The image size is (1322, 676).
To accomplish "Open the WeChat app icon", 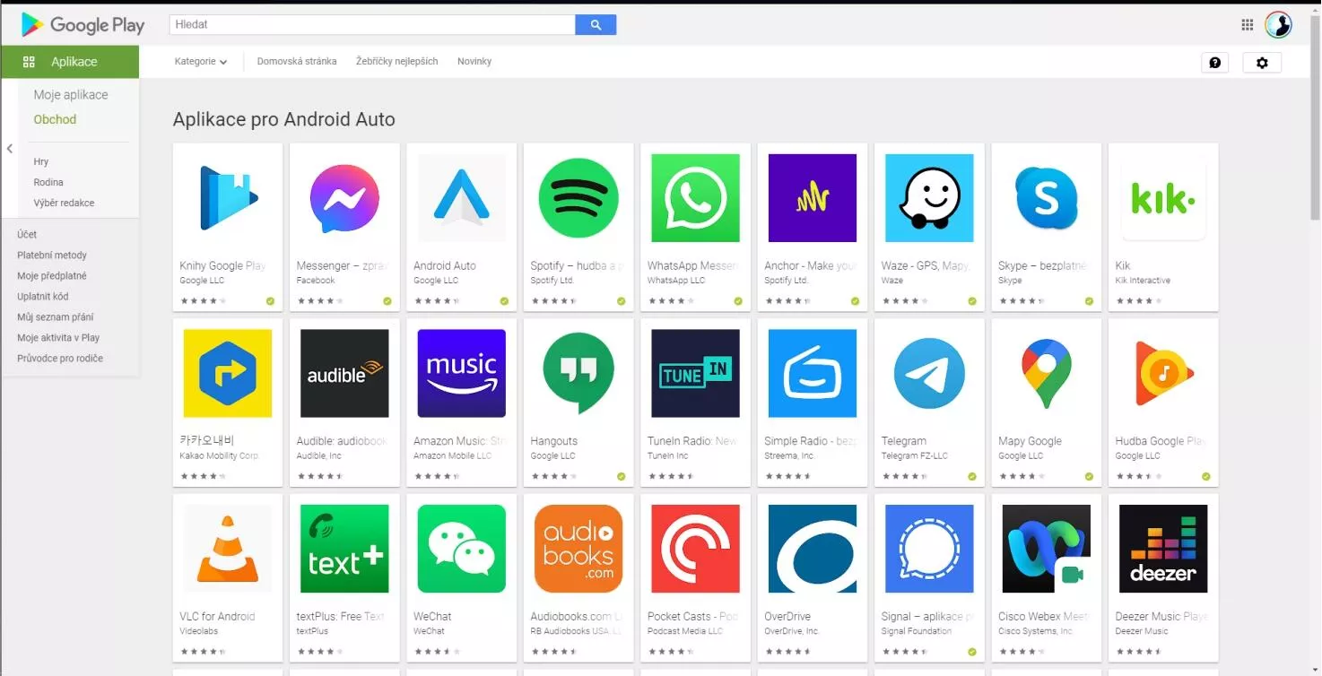I will (462, 549).
